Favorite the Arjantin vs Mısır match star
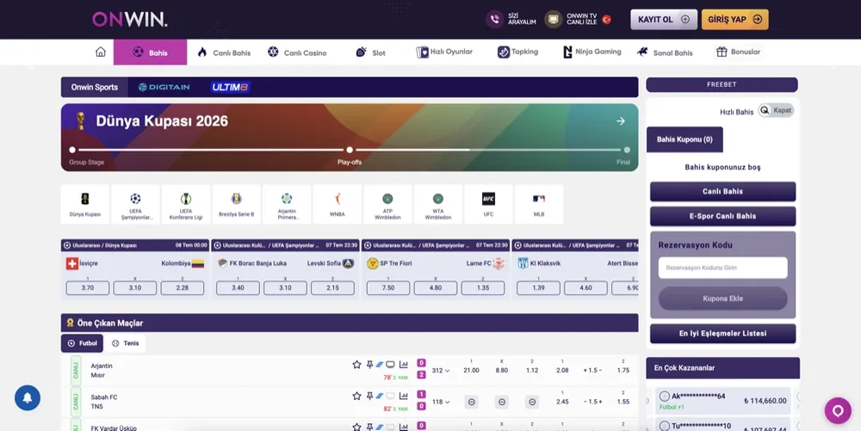The image size is (861, 431). coord(357,365)
